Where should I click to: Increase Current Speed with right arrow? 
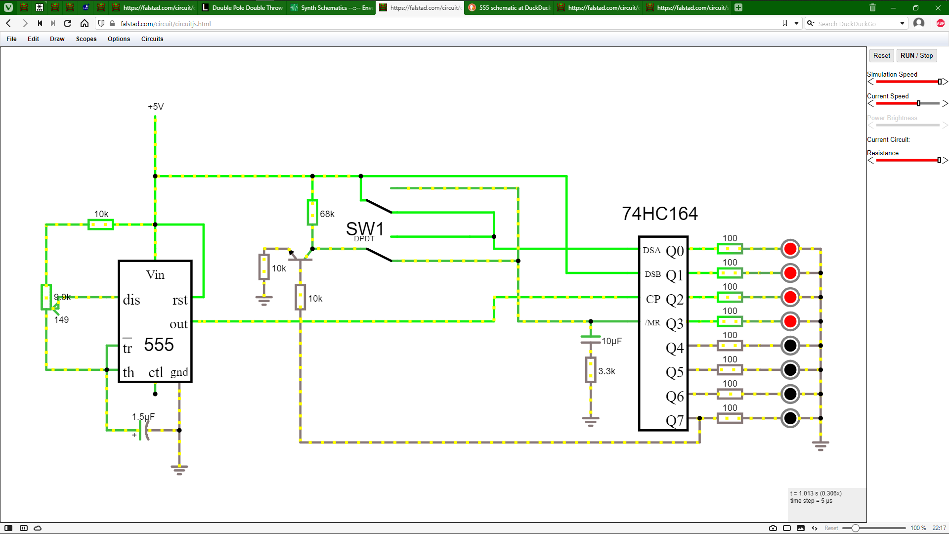tap(945, 103)
